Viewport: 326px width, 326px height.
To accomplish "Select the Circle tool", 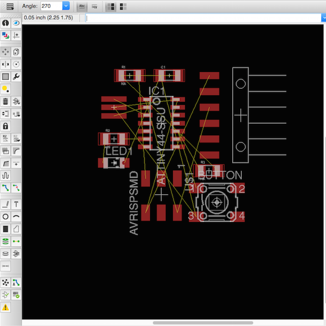I will click(x=6, y=216).
